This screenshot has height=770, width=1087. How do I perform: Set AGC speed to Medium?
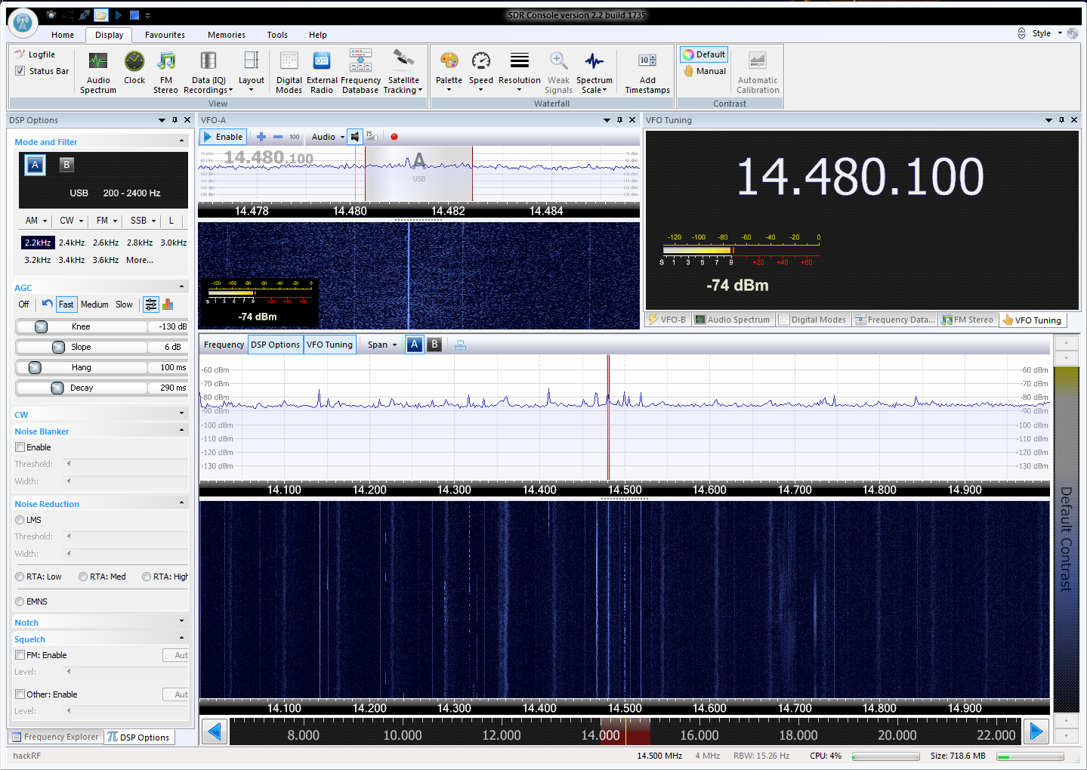point(94,305)
